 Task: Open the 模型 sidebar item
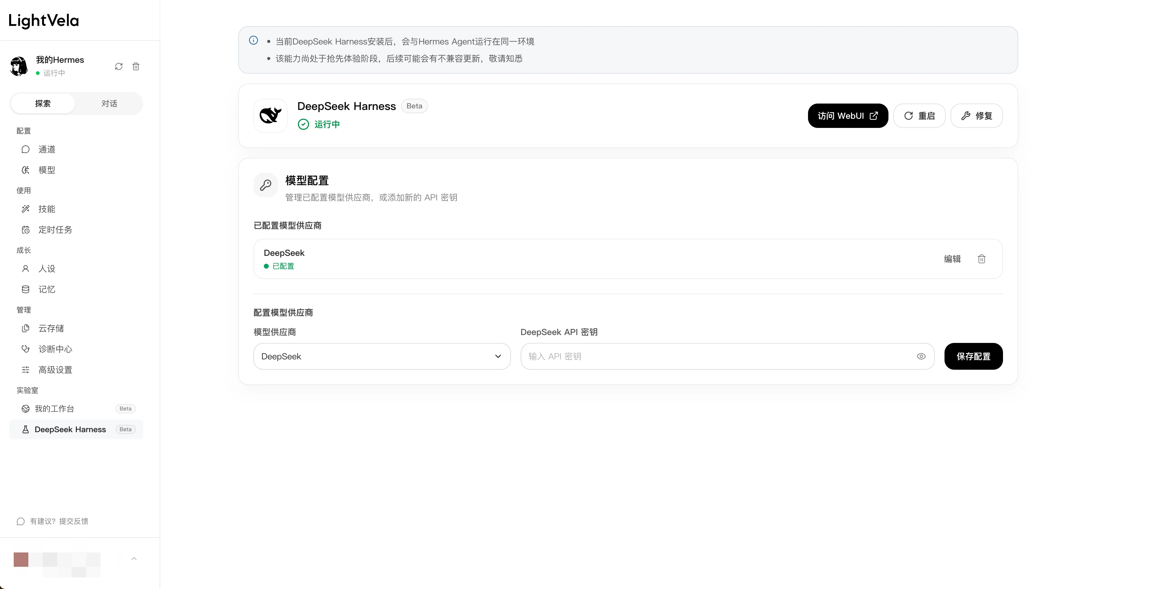(76, 170)
